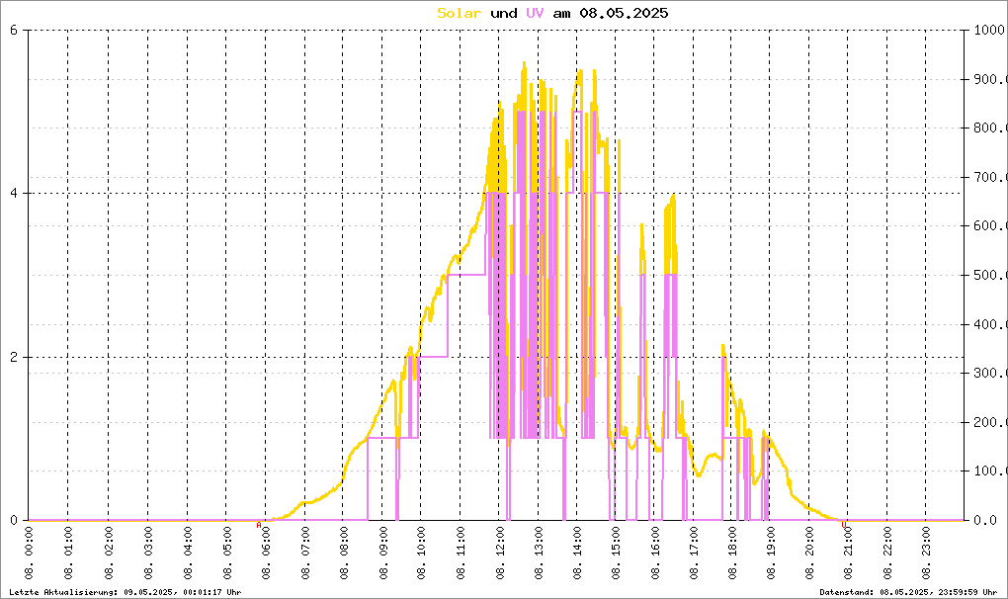Click the time axis label '08. 20:00'
The width and height of the screenshot is (1008, 599).
click(808, 553)
